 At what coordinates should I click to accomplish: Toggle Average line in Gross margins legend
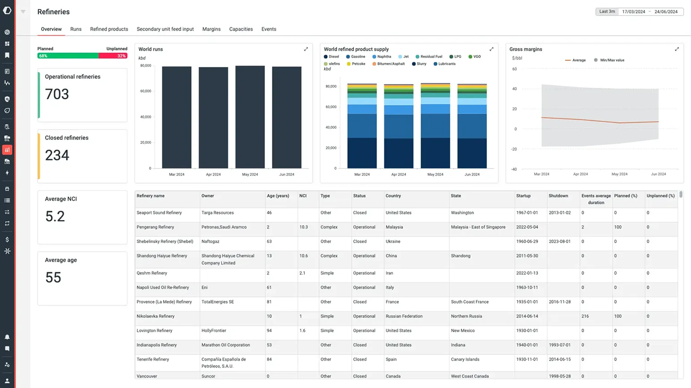click(576, 60)
